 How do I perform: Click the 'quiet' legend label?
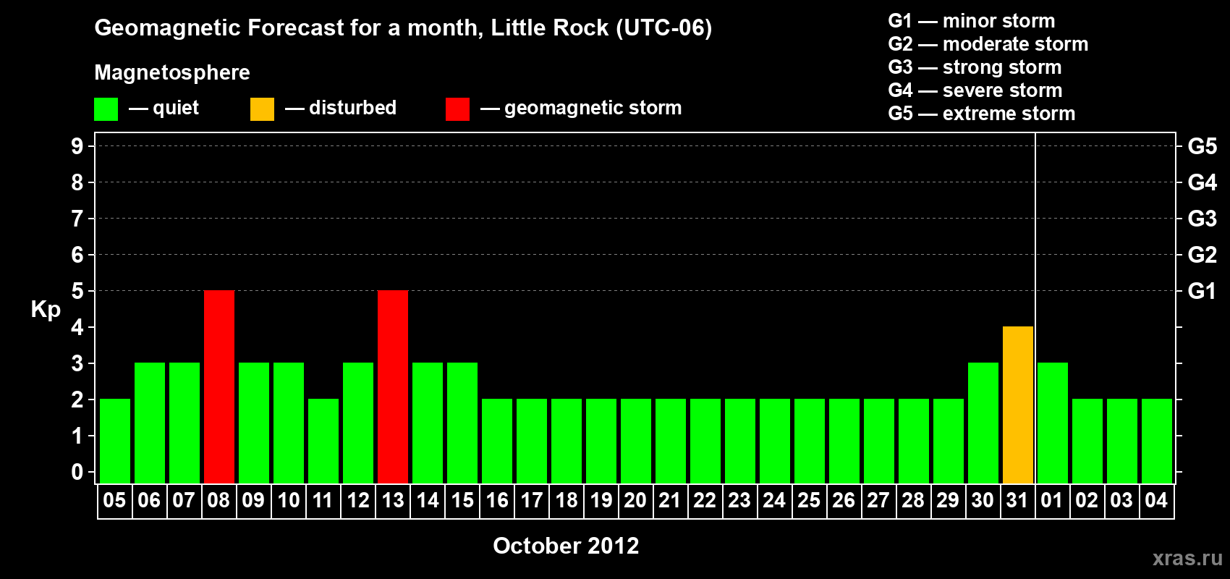176,109
